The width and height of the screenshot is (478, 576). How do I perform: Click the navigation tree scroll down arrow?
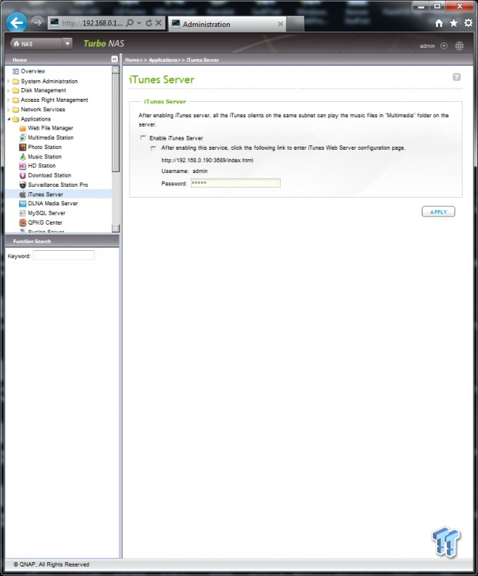(x=116, y=228)
